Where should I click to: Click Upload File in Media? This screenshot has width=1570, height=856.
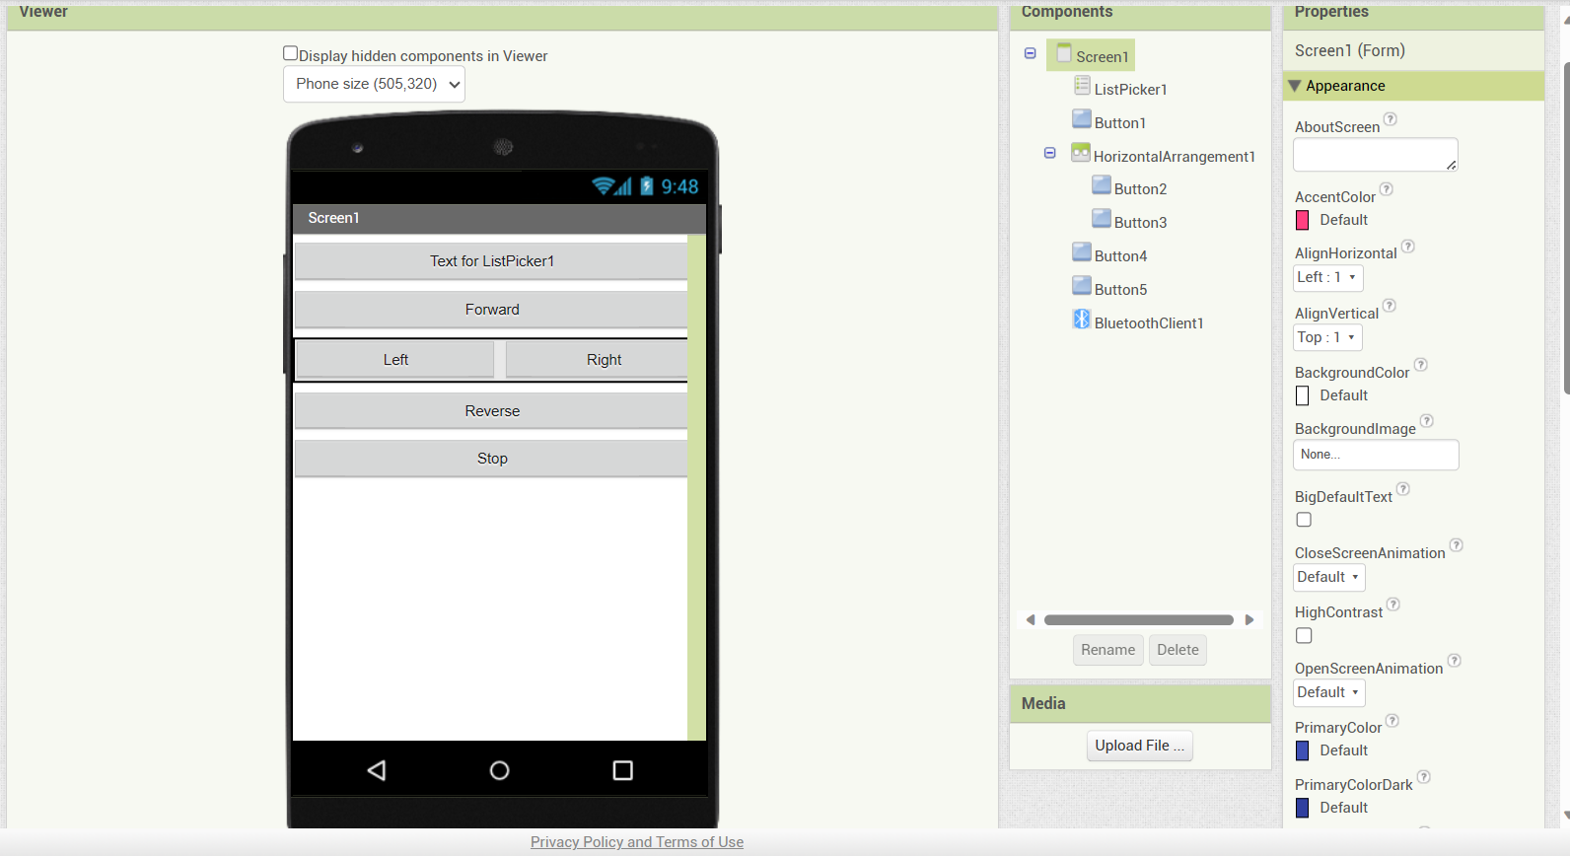[x=1139, y=746]
